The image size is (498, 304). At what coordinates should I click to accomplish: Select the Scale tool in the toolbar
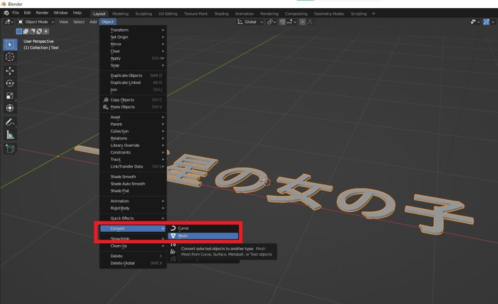point(10,95)
